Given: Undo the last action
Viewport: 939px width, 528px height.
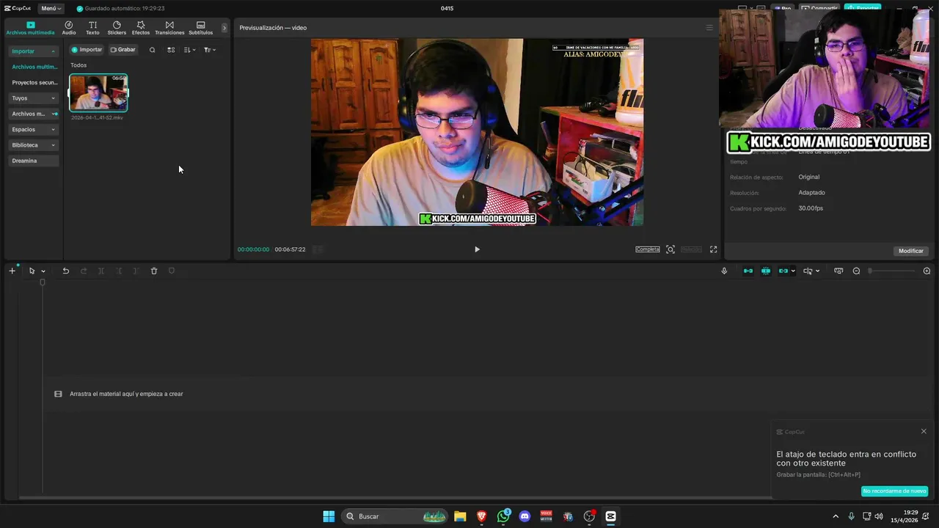Looking at the screenshot, I should (65, 271).
